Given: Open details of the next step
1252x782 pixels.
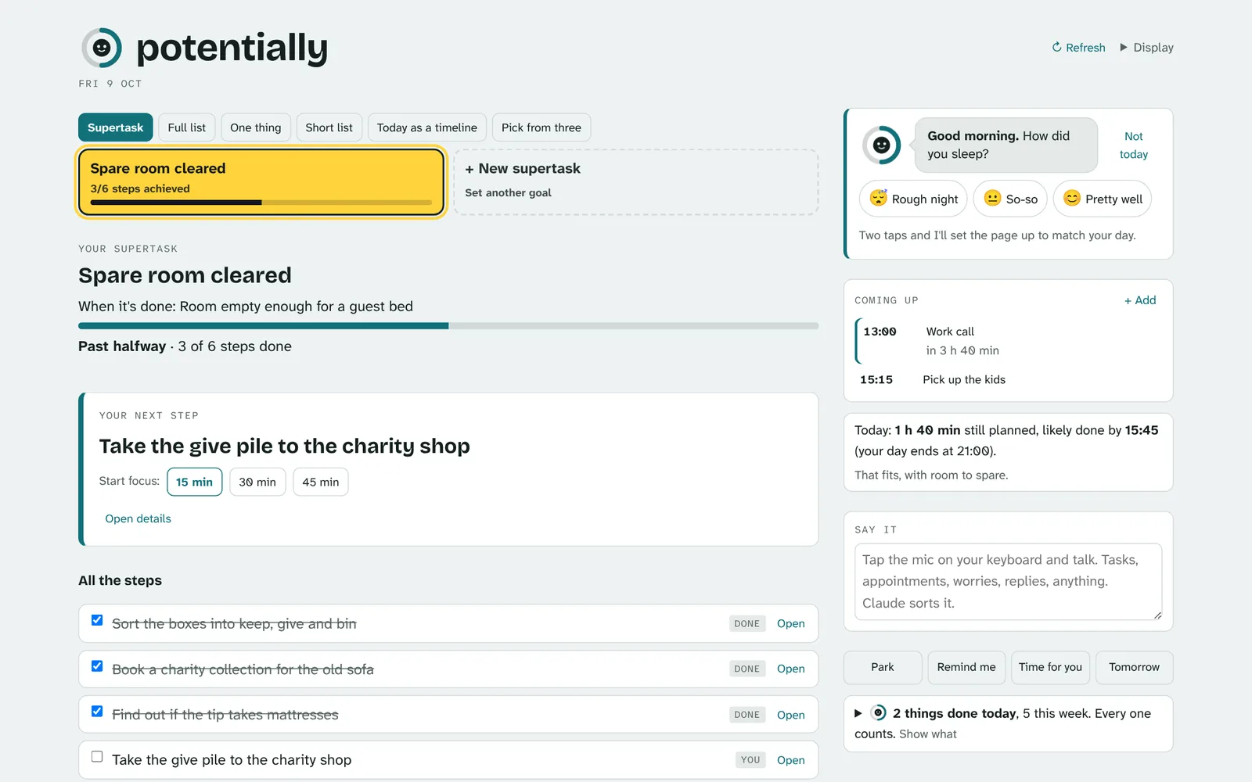Looking at the screenshot, I should click(138, 518).
